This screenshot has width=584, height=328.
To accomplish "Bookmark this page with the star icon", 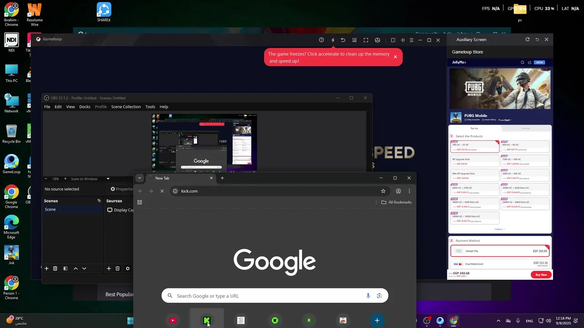I will [x=383, y=191].
